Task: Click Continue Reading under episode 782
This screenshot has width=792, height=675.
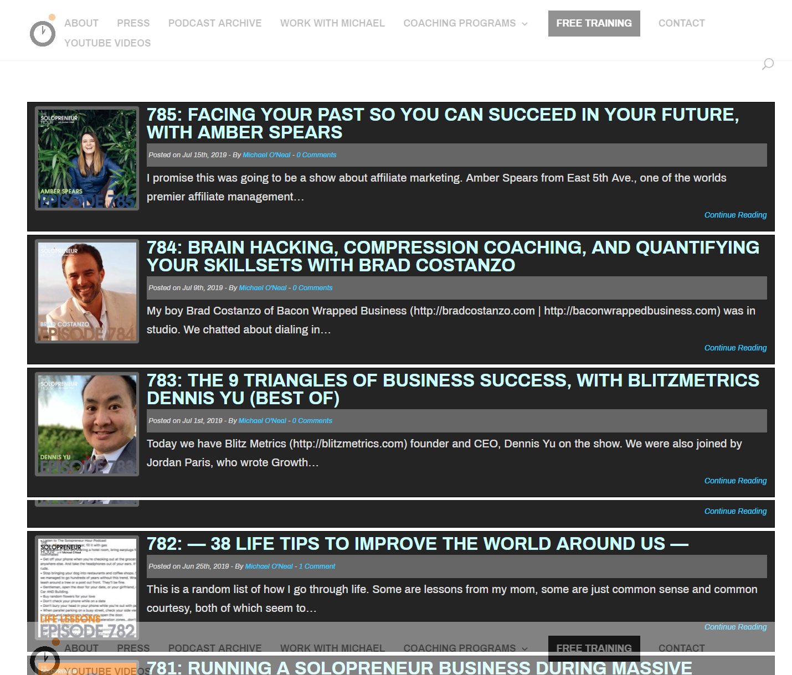Action: pos(735,626)
